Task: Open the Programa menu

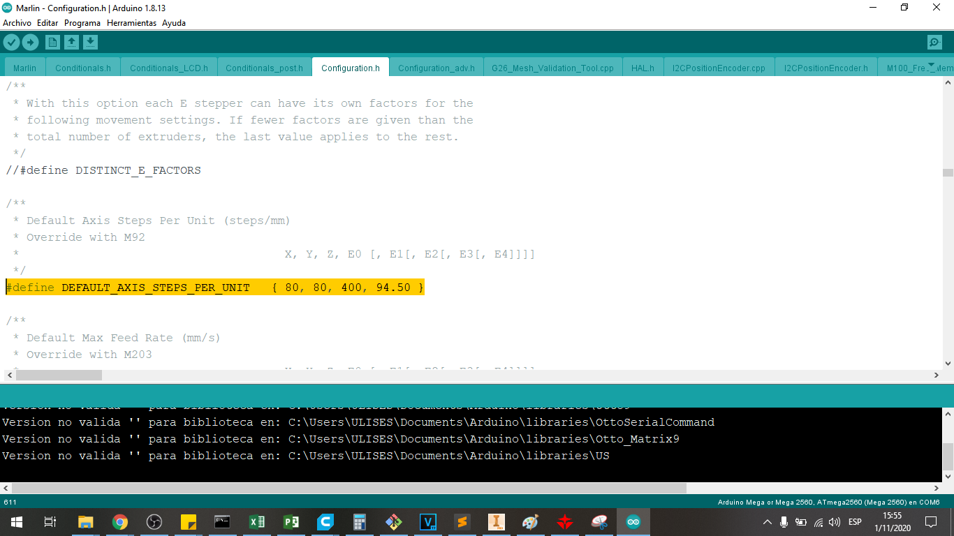Action: click(x=82, y=23)
